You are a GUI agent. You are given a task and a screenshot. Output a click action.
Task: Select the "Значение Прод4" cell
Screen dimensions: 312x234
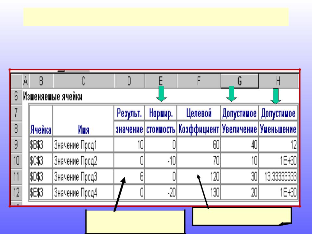(84, 192)
